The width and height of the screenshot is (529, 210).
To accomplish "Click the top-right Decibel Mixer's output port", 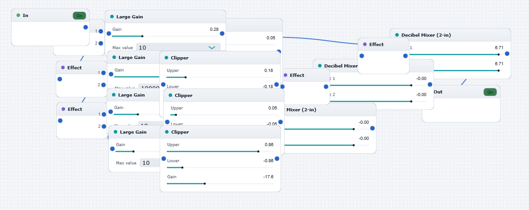I will point(507,54).
